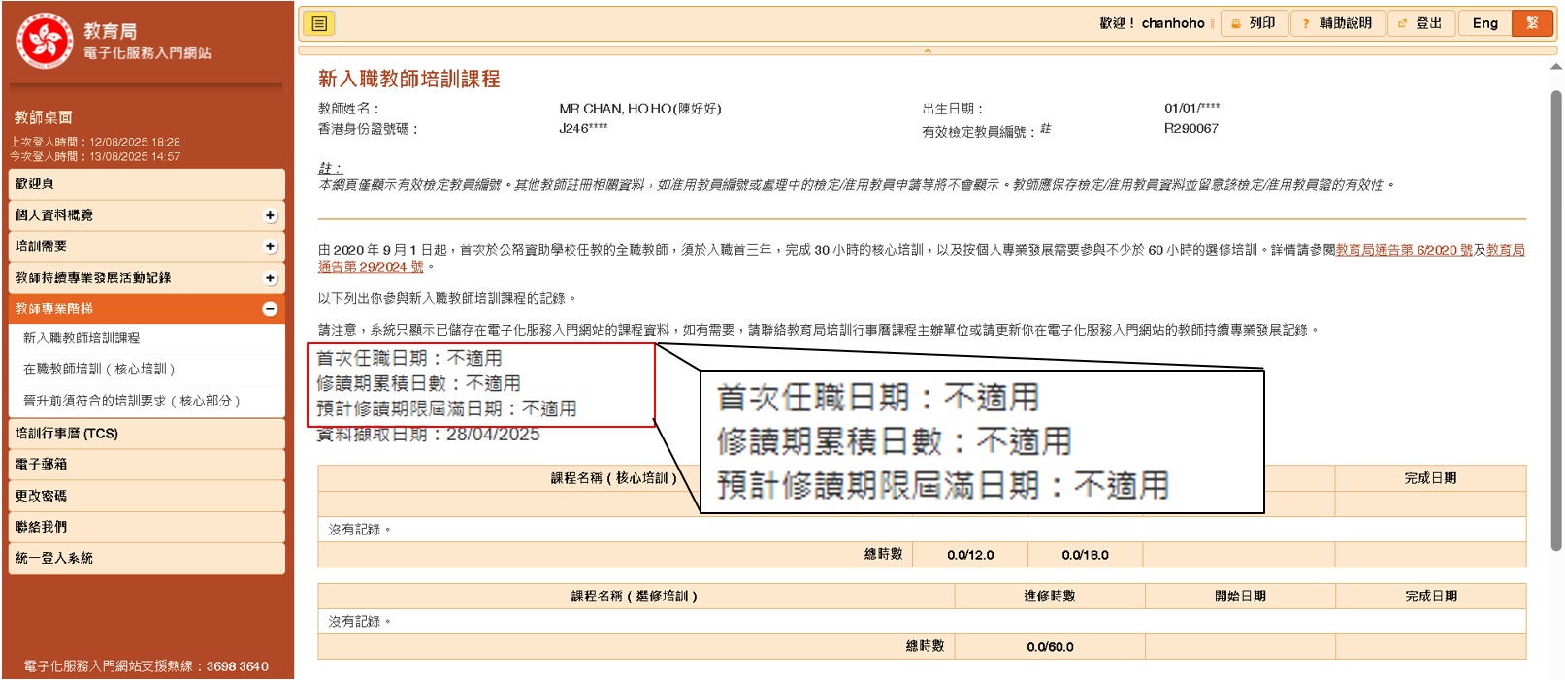The image size is (1565, 680).
Task: Click the username chanhoho in top bar
Action: (1173, 23)
